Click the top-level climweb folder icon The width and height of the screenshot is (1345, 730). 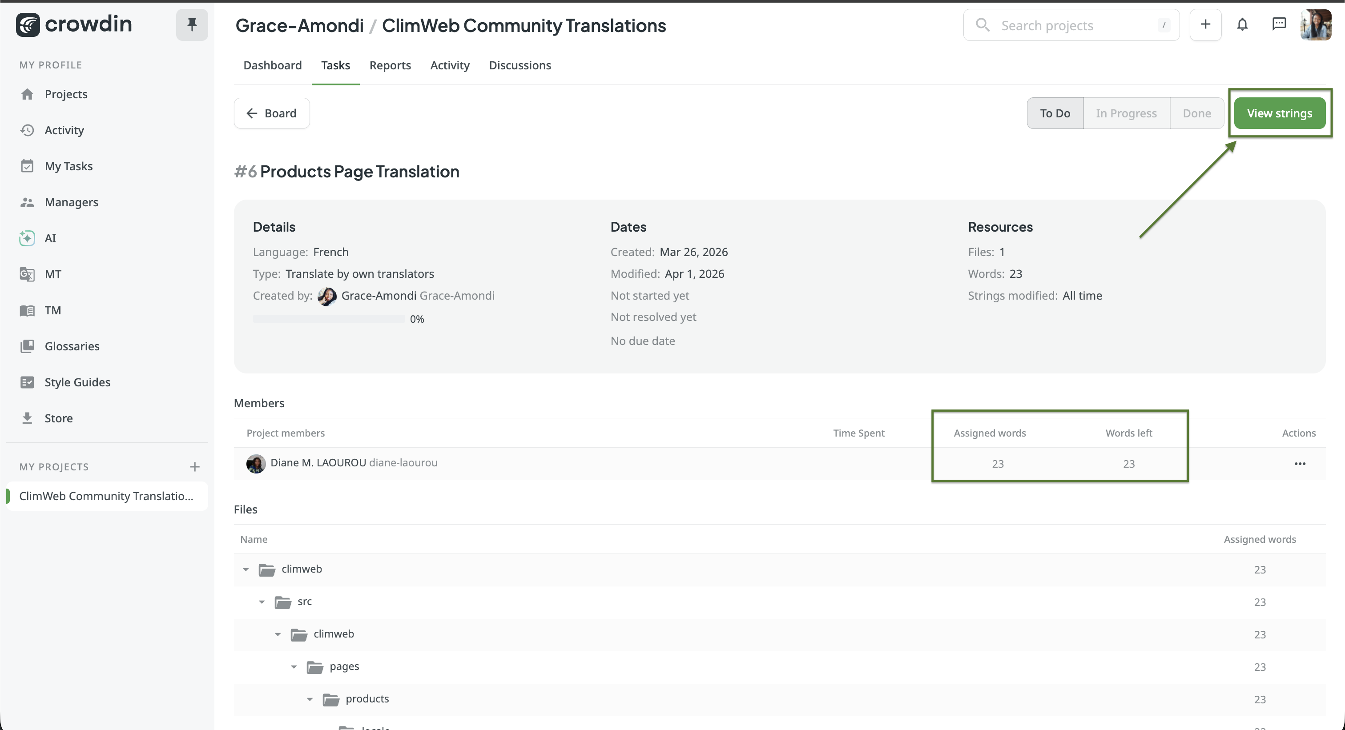[267, 570]
